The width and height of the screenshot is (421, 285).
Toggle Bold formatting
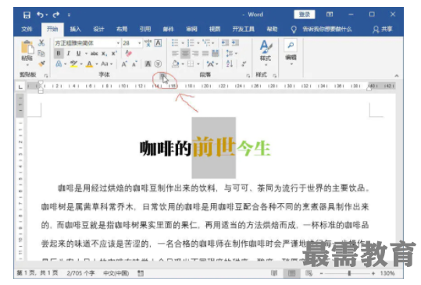(59, 53)
